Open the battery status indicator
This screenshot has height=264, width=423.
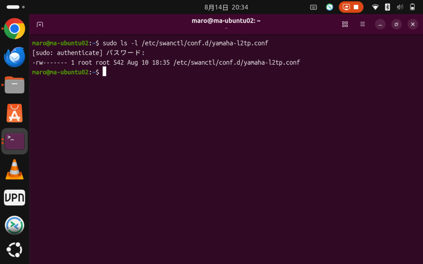412,7
